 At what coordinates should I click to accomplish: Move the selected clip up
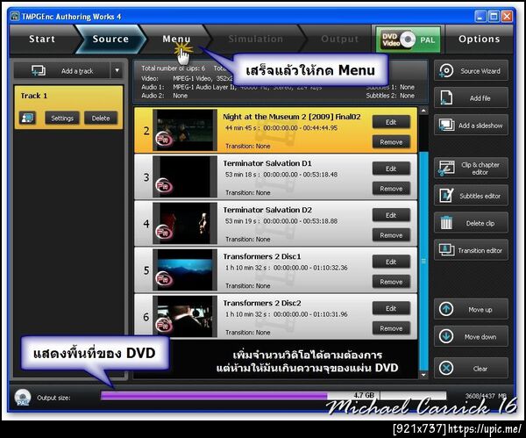[471, 309]
